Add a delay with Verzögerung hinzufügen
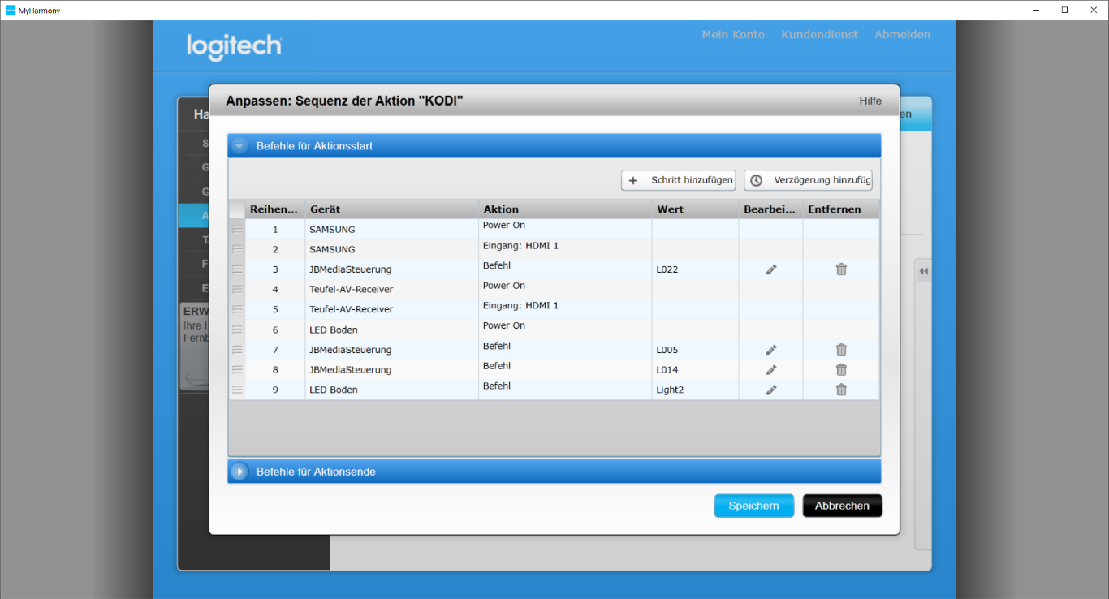This screenshot has height=599, width=1109. [x=808, y=180]
